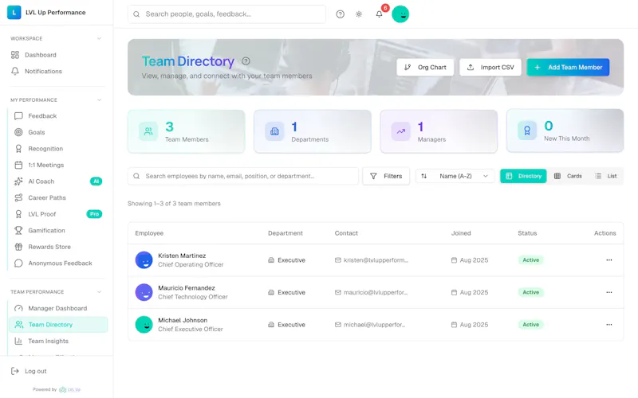Viewport: 638px width, 398px height.
Task: Click the name Michael Johnson
Action: (x=183, y=320)
